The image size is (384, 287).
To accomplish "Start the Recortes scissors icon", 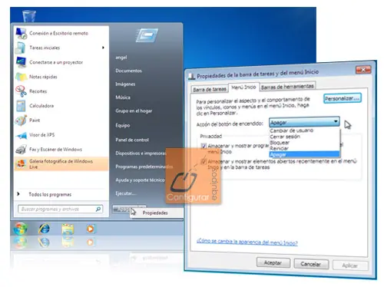I will 21,91.
